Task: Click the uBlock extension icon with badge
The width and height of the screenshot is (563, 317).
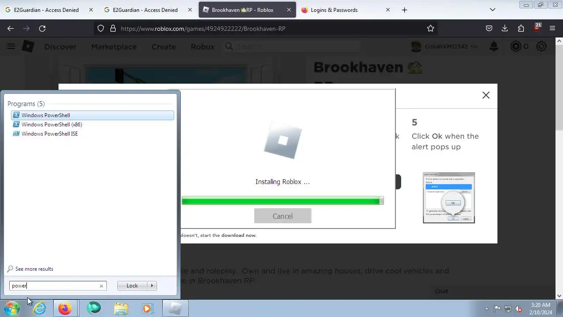Action: point(537,28)
